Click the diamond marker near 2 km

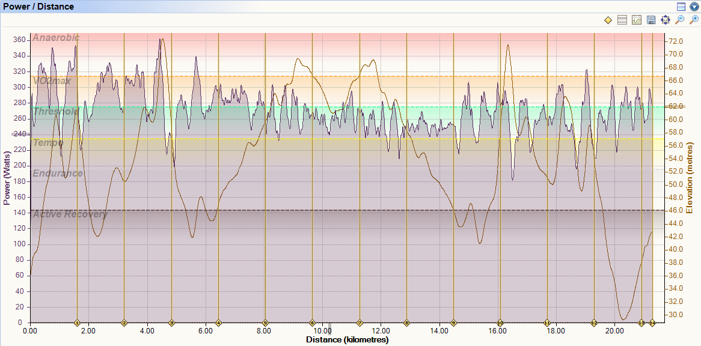tap(77, 323)
